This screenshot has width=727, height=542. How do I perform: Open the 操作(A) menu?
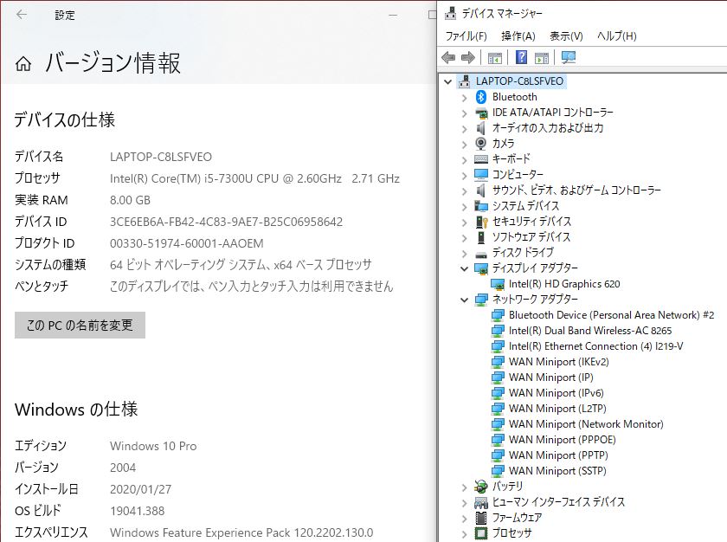(x=518, y=36)
